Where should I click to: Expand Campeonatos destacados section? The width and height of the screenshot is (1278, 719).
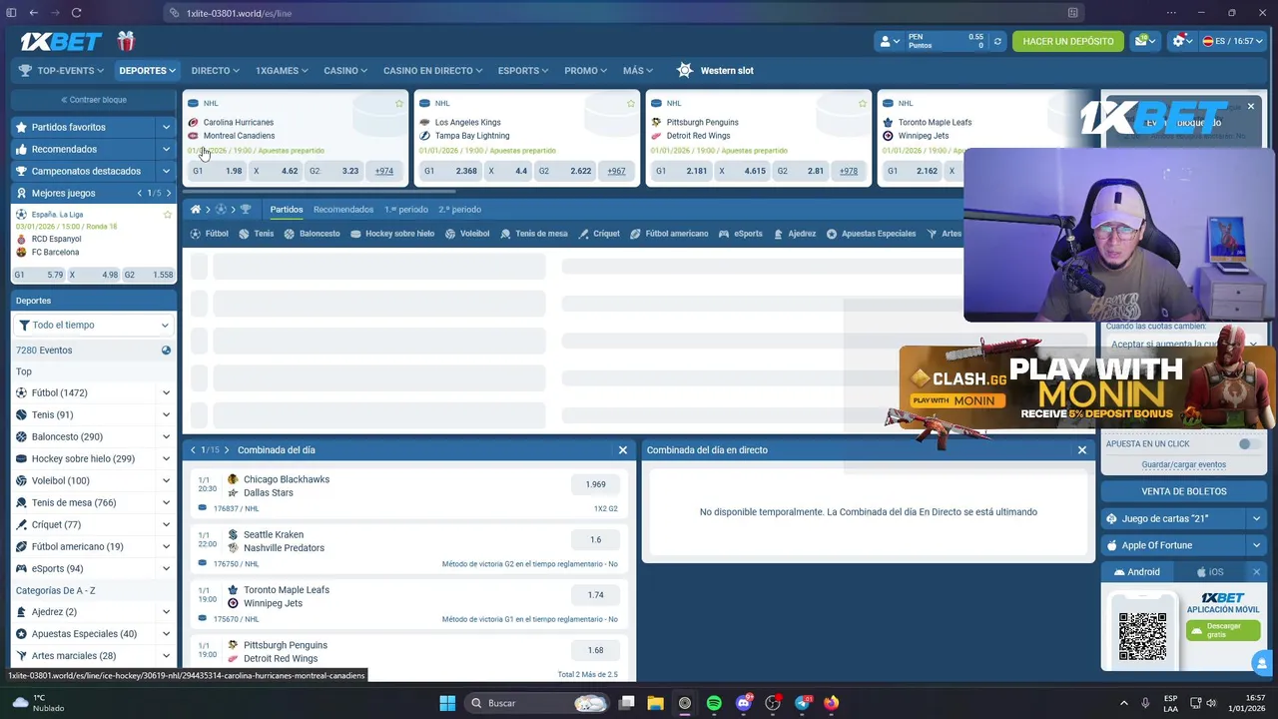click(166, 171)
